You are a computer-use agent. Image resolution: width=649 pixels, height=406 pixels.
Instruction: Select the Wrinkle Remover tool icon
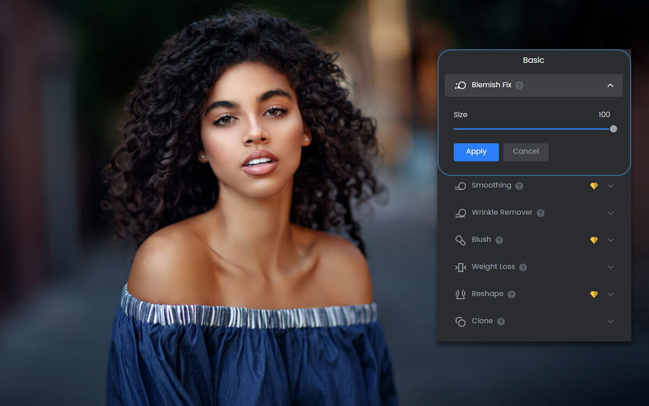coord(460,212)
